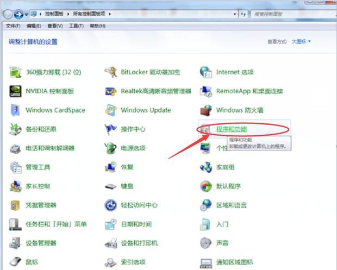Click the 日期和时间 icon
This screenshot has height=270, width=337.
pyautogui.click(x=111, y=224)
